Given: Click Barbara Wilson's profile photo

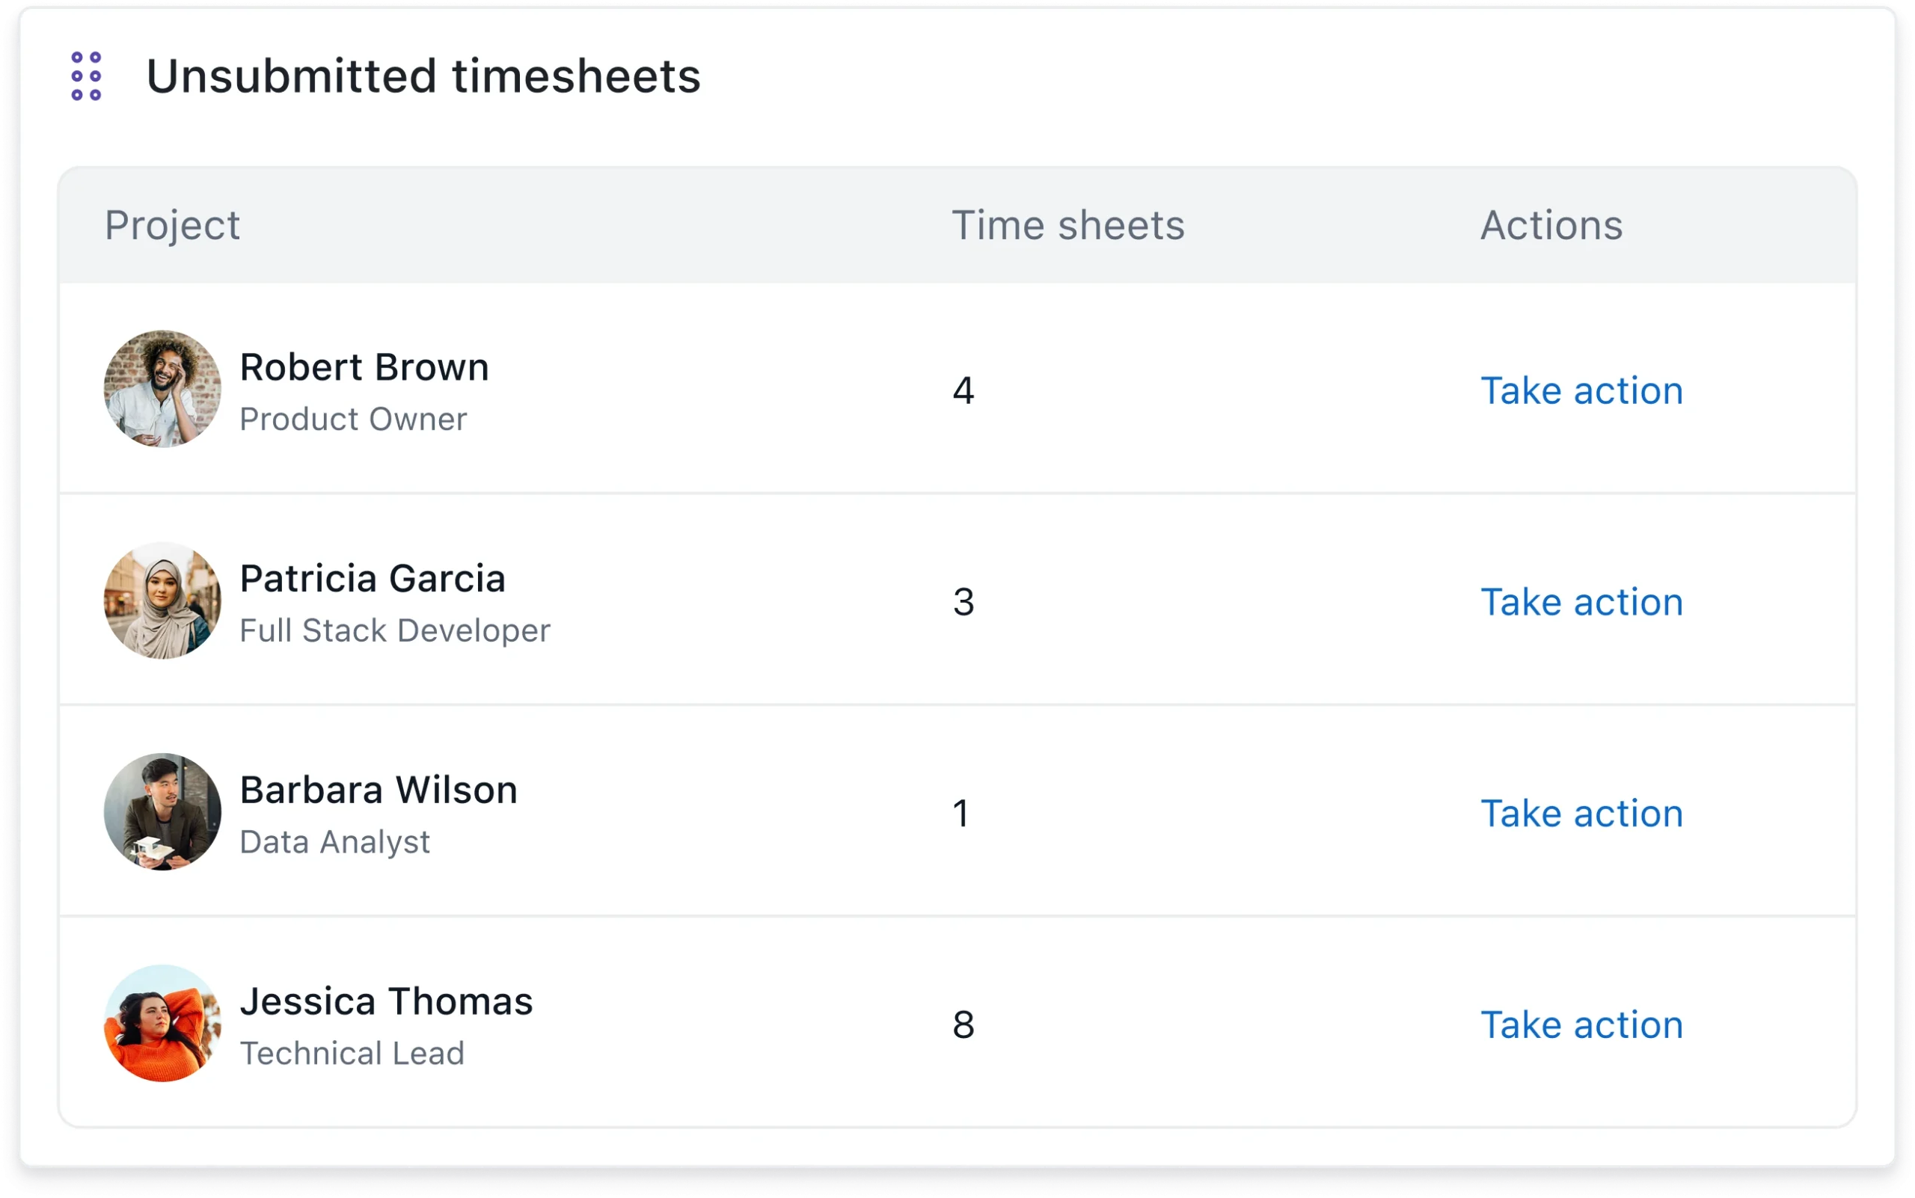Looking at the screenshot, I should 162,812.
